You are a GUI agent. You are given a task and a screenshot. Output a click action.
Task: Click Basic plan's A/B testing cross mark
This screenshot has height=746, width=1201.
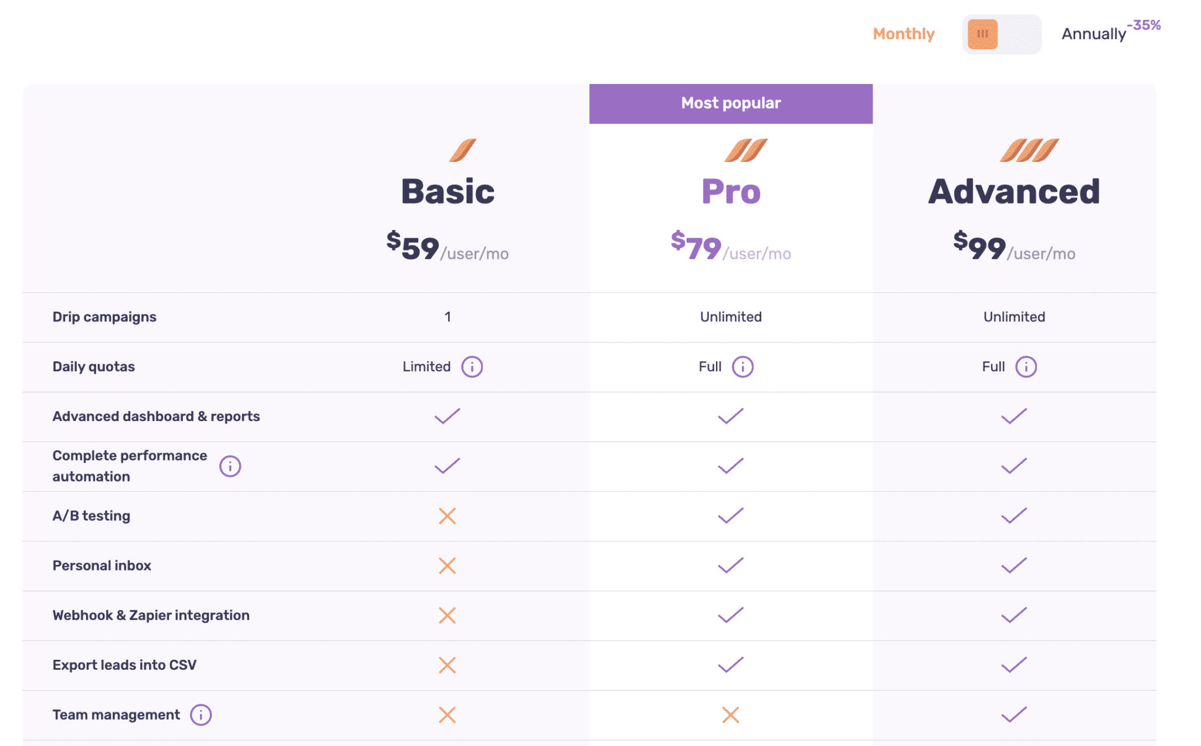(x=447, y=516)
